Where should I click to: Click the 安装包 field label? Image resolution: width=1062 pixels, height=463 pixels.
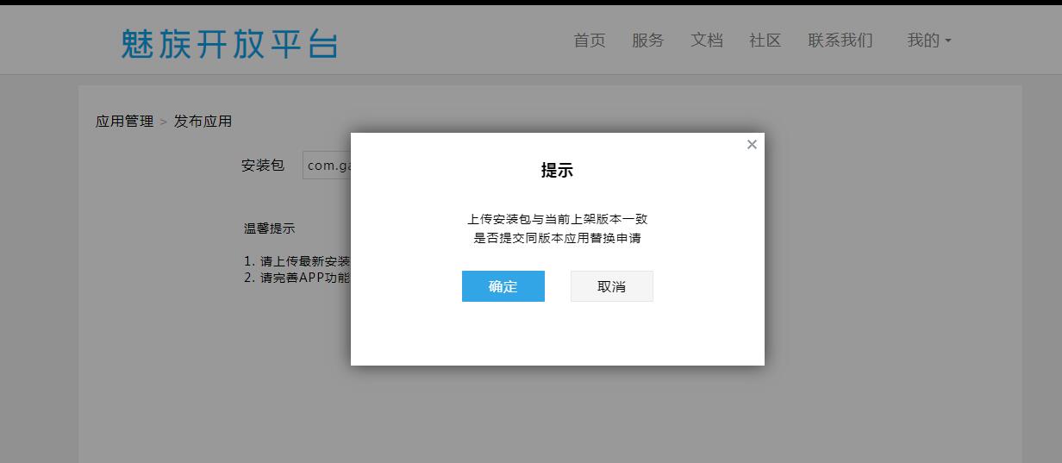(x=263, y=166)
